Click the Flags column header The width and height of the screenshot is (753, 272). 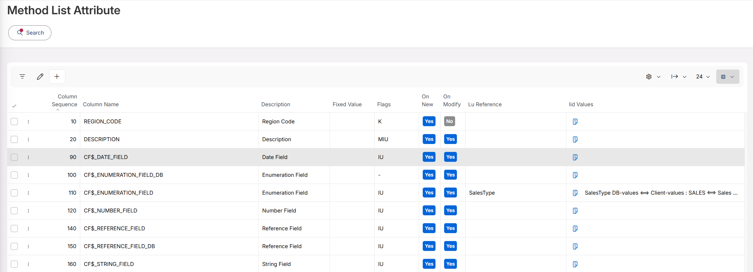click(x=384, y=104)
